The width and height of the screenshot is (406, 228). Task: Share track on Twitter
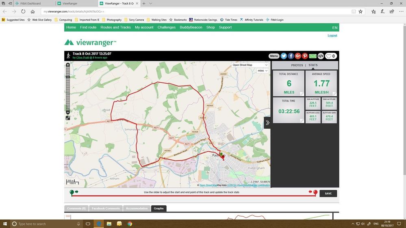coord(284,56)
